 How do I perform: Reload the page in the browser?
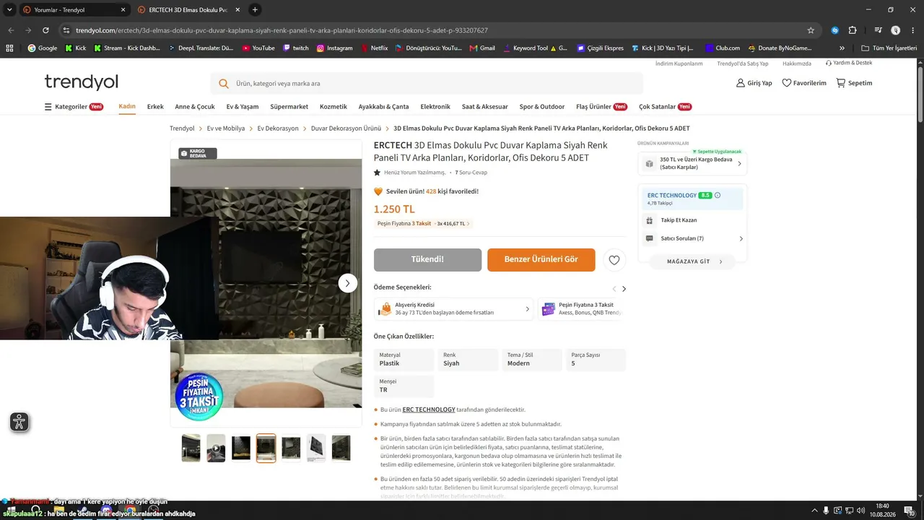[x=45, y=30]
